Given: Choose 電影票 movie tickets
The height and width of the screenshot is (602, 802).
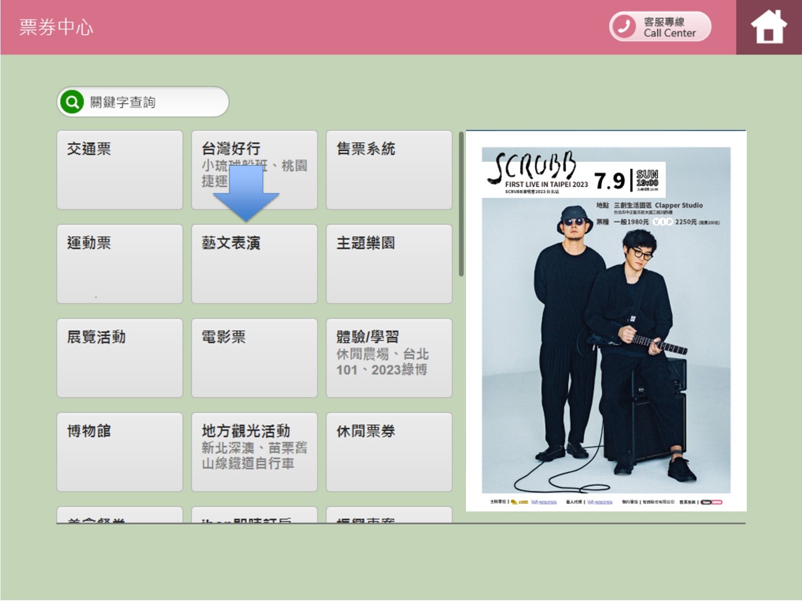Looking at the screenshot, I should click(x=254, y=358).
